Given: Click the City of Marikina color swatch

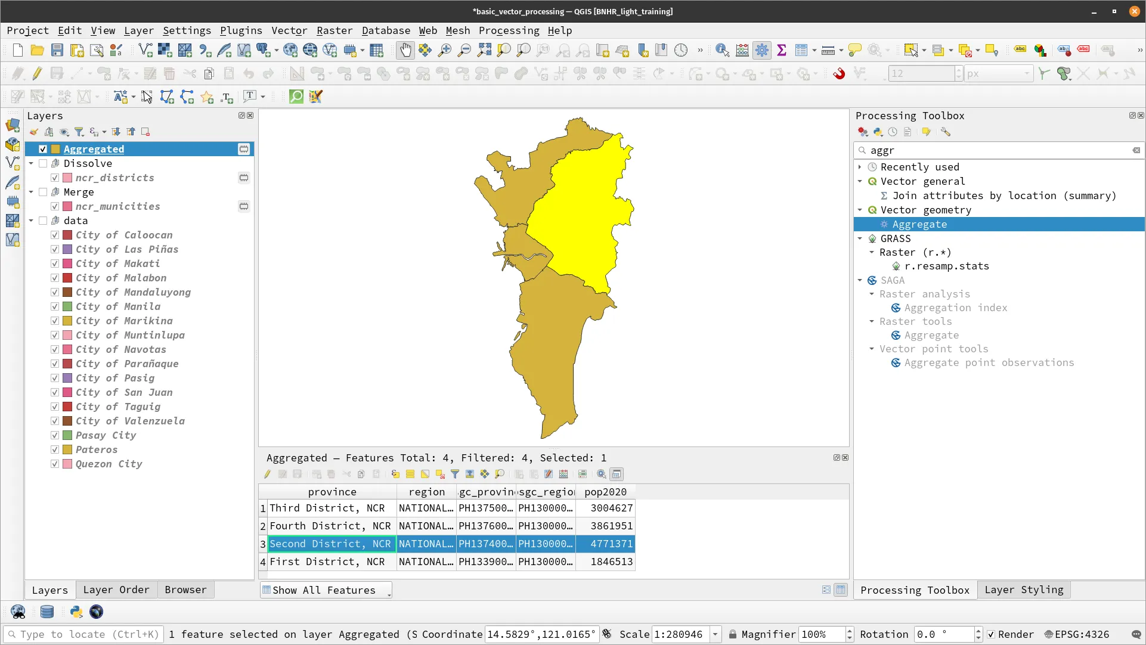Looking at the screenshot, I should pos(67,321).
